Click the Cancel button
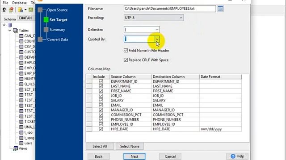The height and width of the screenshot is (160, 286). click(x=170, y=156)
